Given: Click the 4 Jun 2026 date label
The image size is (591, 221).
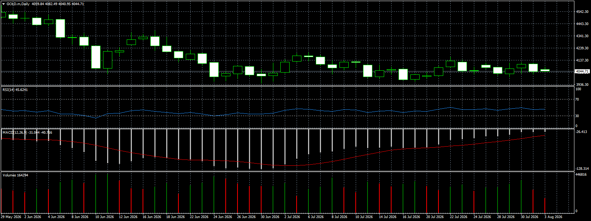Looking at the screenshot, I should point(57,217).
